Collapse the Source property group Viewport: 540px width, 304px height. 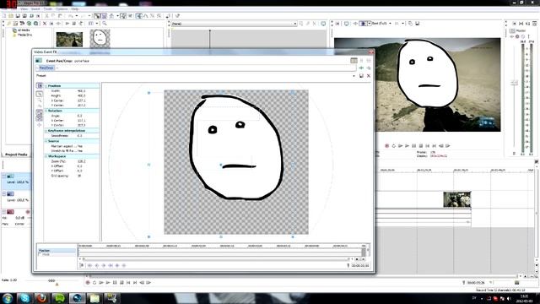46,141
